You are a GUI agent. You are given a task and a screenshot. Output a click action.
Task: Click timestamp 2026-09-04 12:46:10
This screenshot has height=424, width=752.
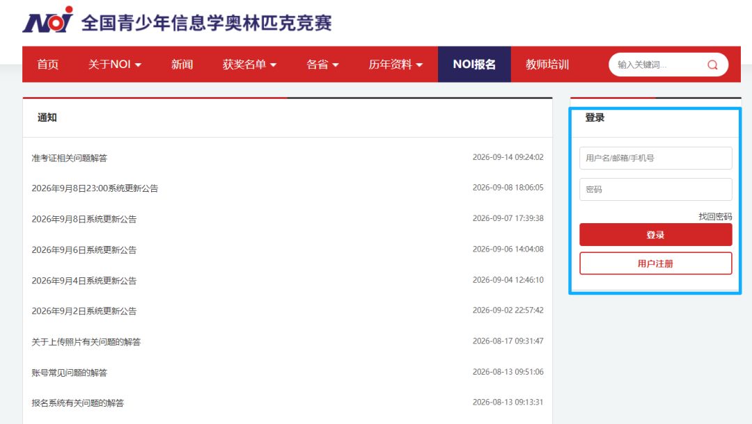point(508,279)
